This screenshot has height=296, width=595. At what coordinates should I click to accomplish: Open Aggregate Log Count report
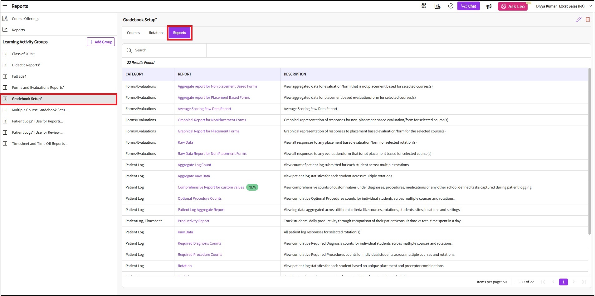195,165
